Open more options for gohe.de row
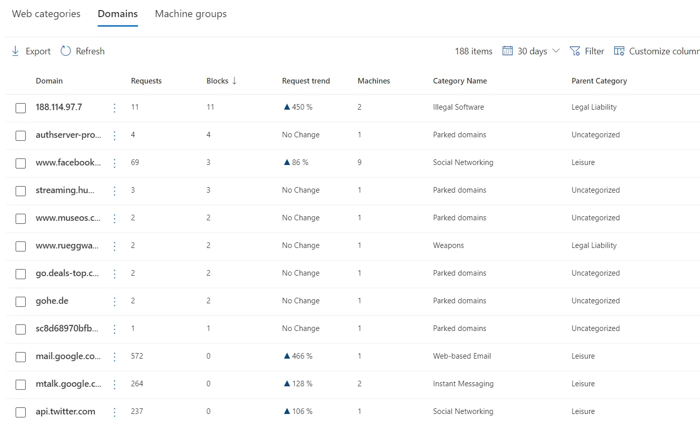The height and width of the screenshot is (425, 700). coord(114,301)
